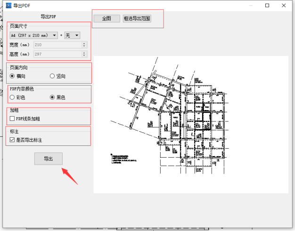Click the width field spinner arrows
The image size is (295, 231).
(84, 45)
